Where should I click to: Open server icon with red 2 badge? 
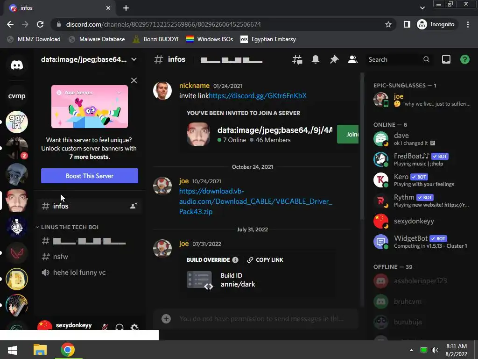[x=17, y=148]
